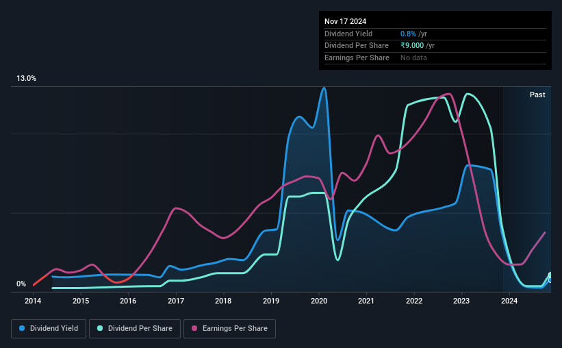Click the 2020 x-axis label
The image size is (562, 348).
tap(318, 301)
